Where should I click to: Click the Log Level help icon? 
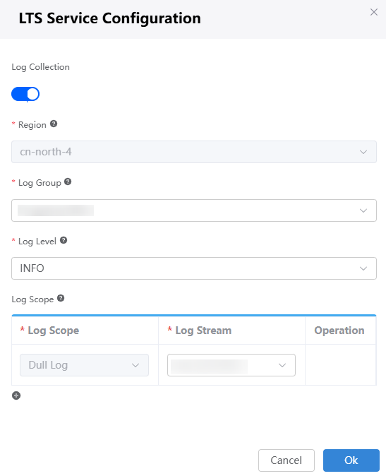[64, 240]
